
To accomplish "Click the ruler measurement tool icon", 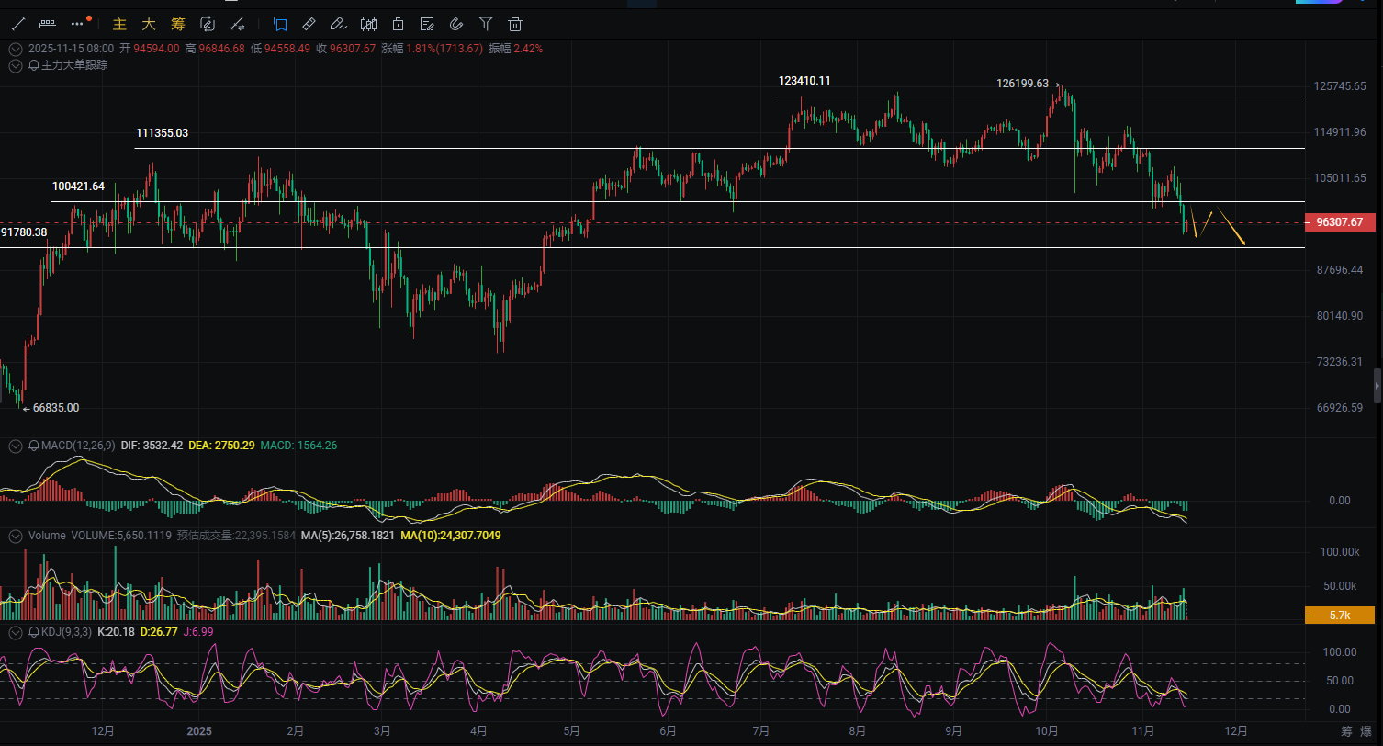I will (x=309, y=24).
